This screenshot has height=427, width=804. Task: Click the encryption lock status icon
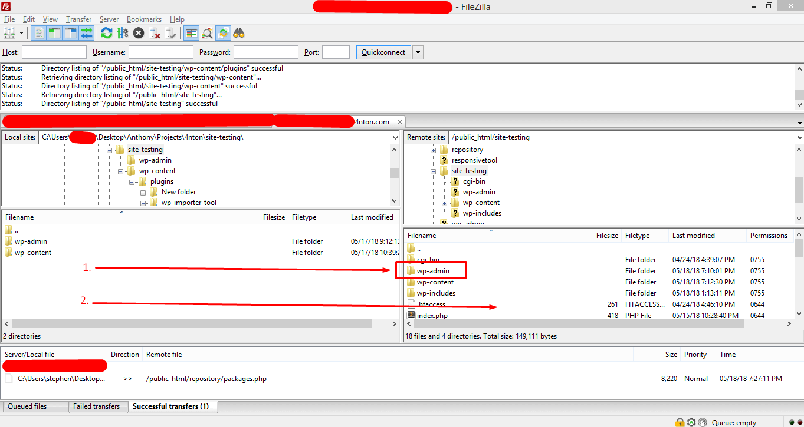click(680, 422)
